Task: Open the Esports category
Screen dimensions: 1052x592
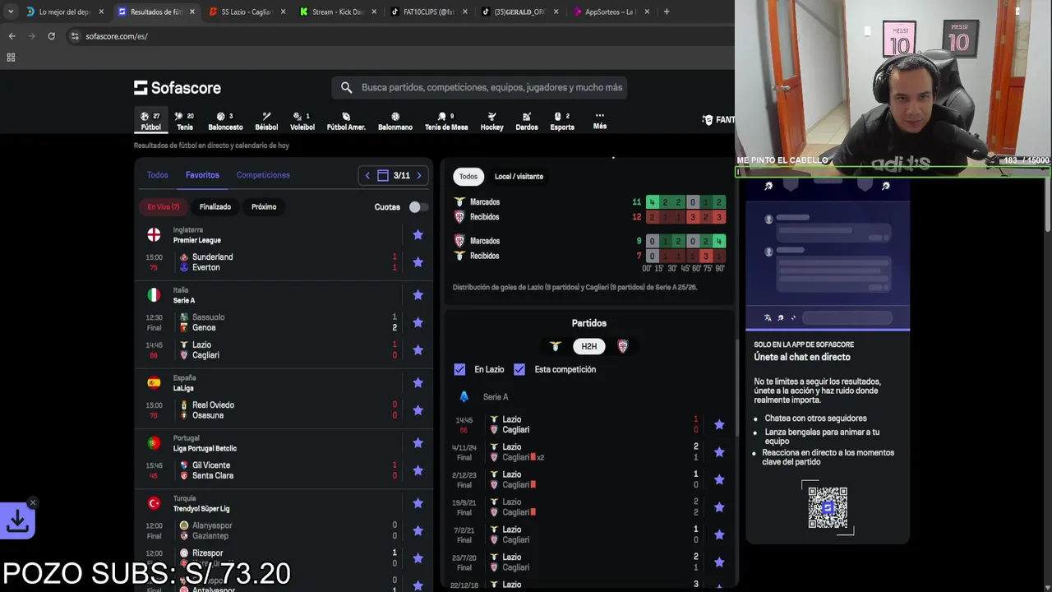Action: click(562, 122)
